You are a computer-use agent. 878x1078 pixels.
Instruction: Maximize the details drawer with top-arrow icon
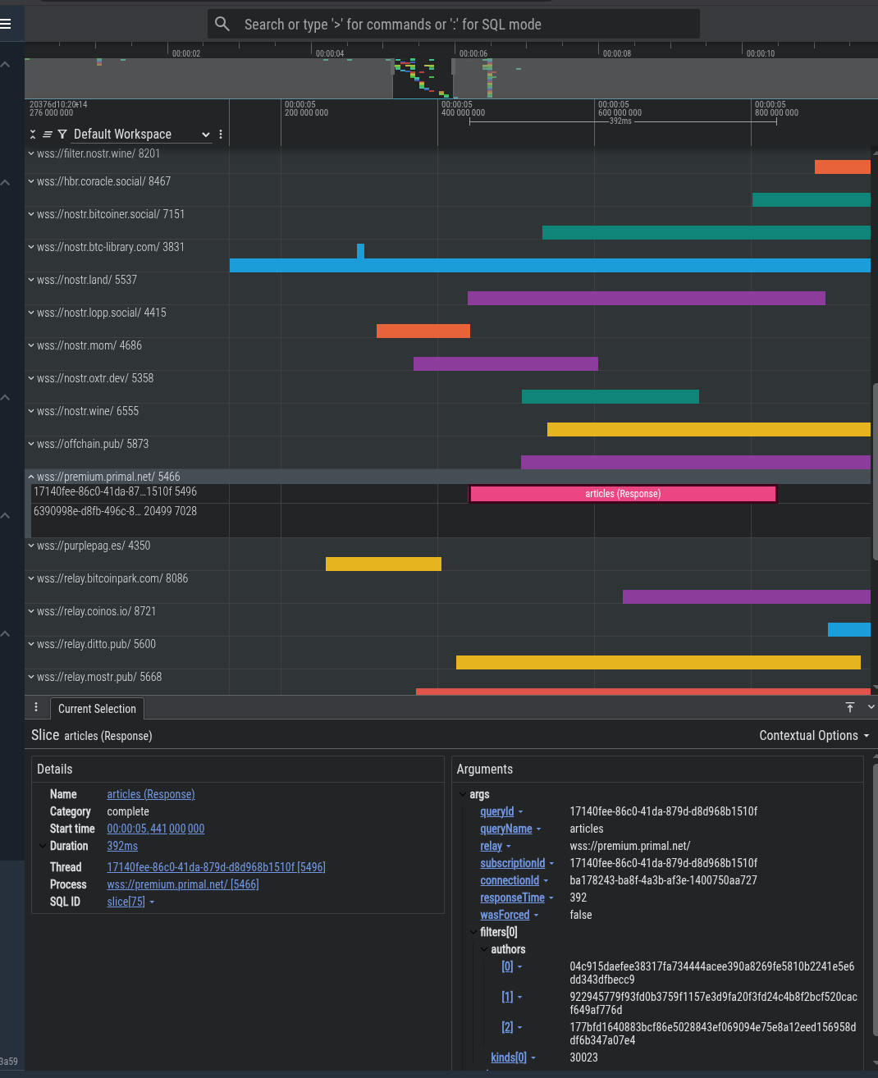pyautogui.click(x=850, y=707)
